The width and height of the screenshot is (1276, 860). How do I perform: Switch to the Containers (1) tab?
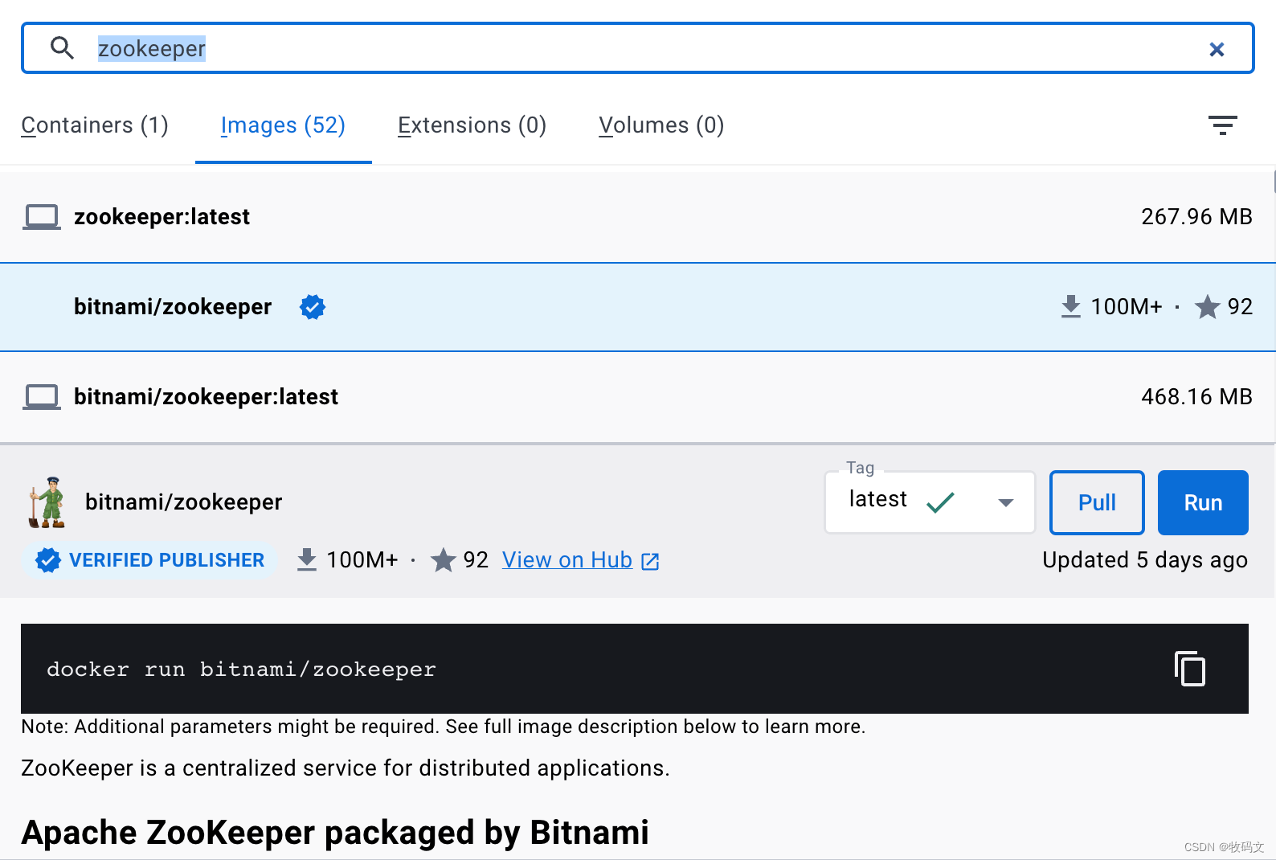(95, 125)
